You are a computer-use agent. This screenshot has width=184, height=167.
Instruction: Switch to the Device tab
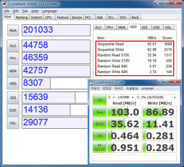point(77,17)
